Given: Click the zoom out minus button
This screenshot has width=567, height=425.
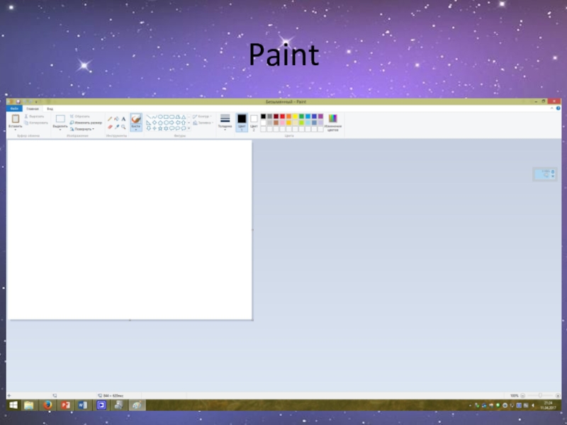Looking at the screenshot, I should 522,396.
